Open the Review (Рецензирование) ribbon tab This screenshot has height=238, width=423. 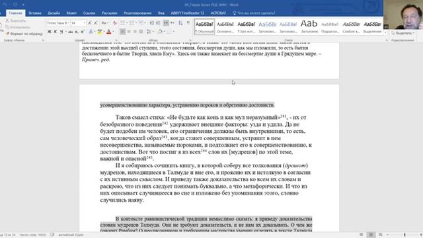tap(137, 13)
